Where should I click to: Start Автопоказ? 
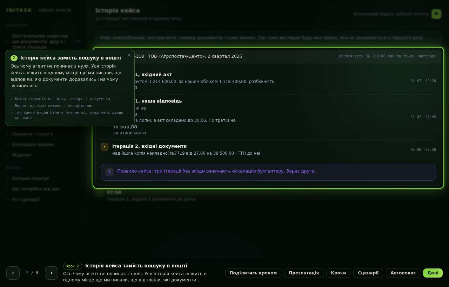403,273
